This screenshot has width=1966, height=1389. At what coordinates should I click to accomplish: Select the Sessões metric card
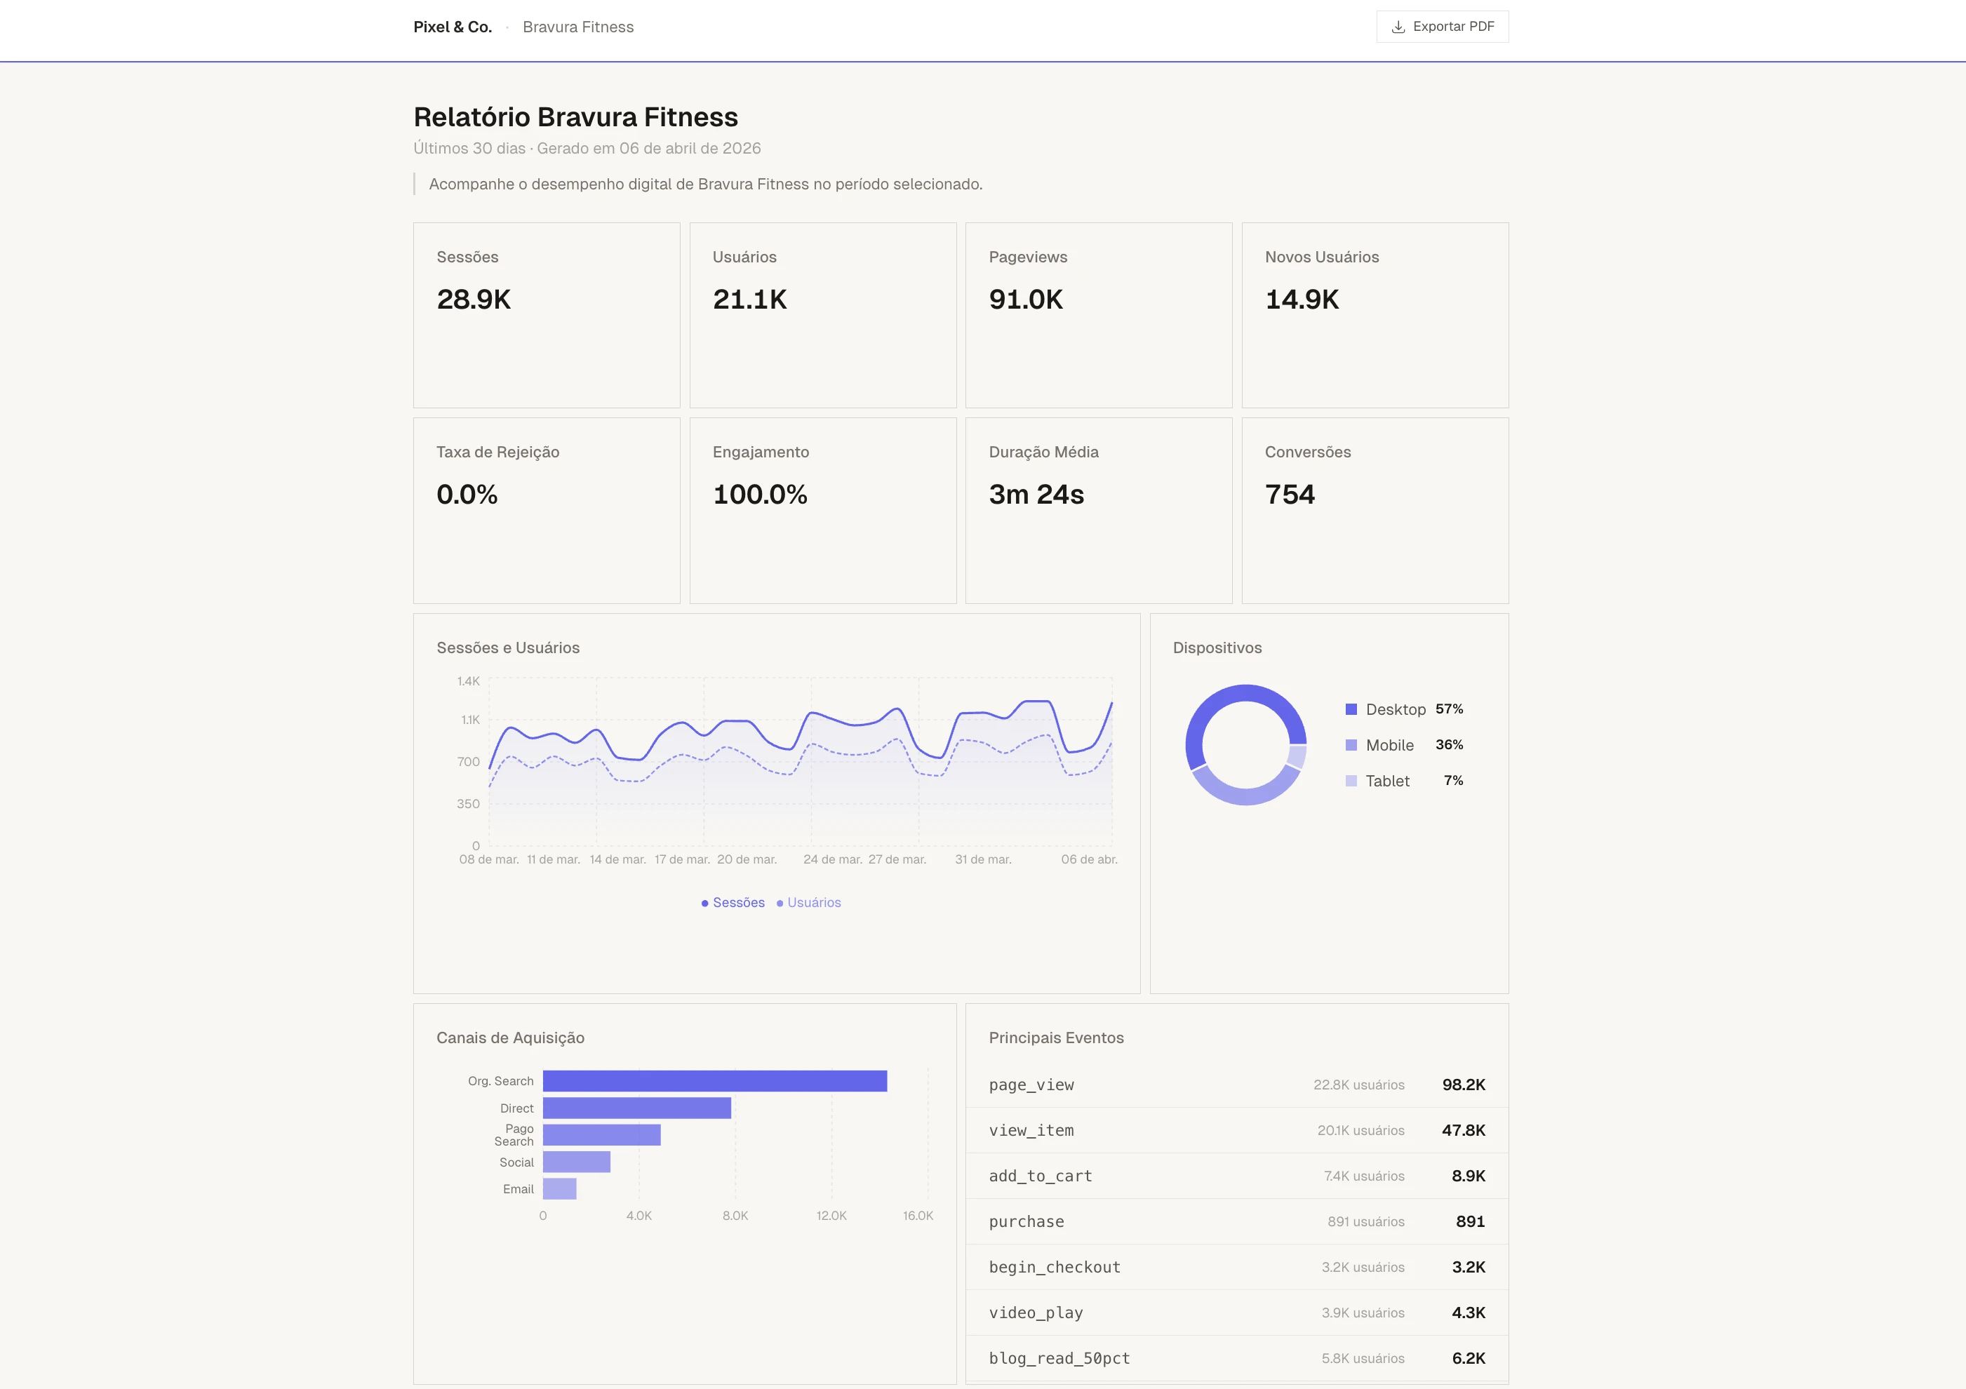(547, 315)
